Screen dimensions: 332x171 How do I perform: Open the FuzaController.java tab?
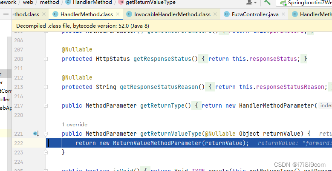click(x=255, y=14)
